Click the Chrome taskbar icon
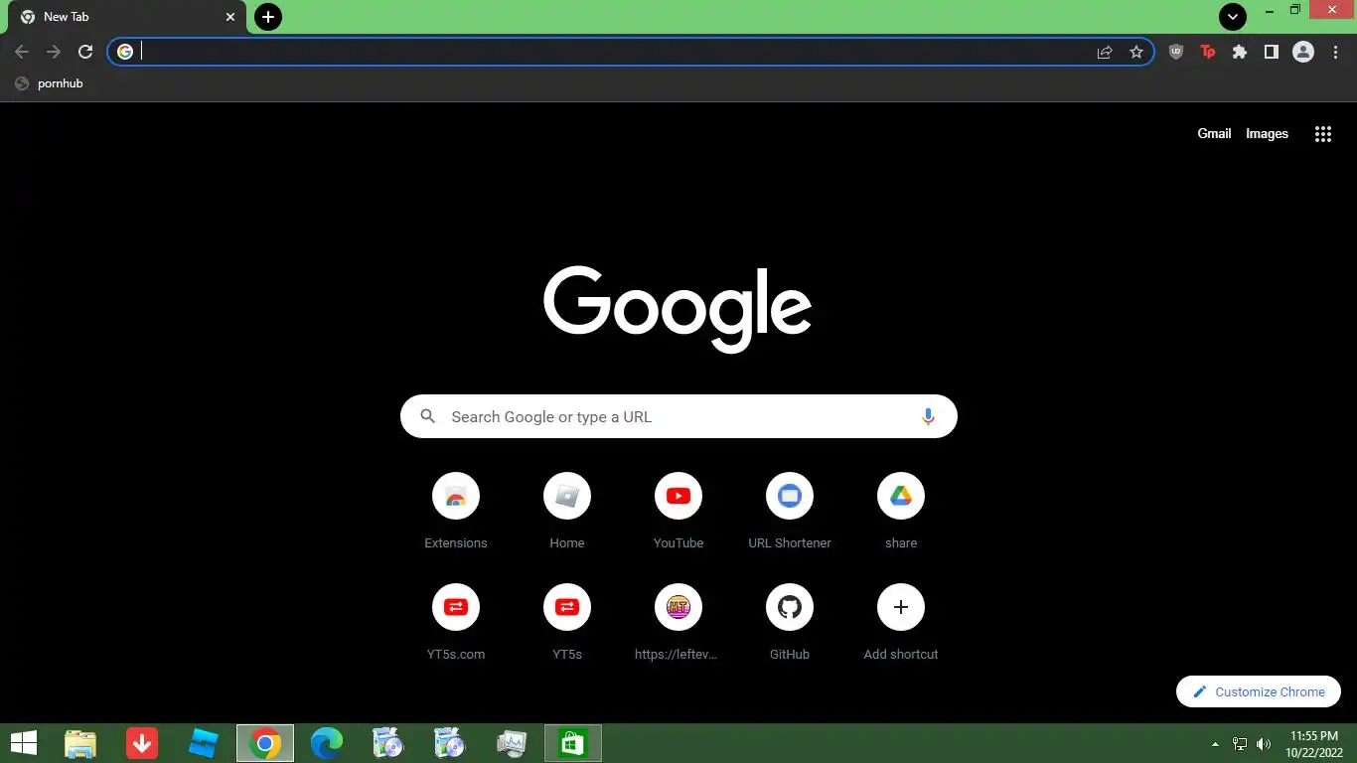Screen dimensions: 1357x763 (x=265, y=743)
